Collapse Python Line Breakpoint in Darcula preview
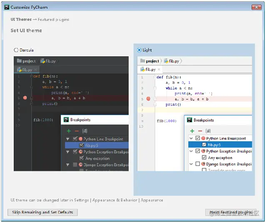 (68, 139)
